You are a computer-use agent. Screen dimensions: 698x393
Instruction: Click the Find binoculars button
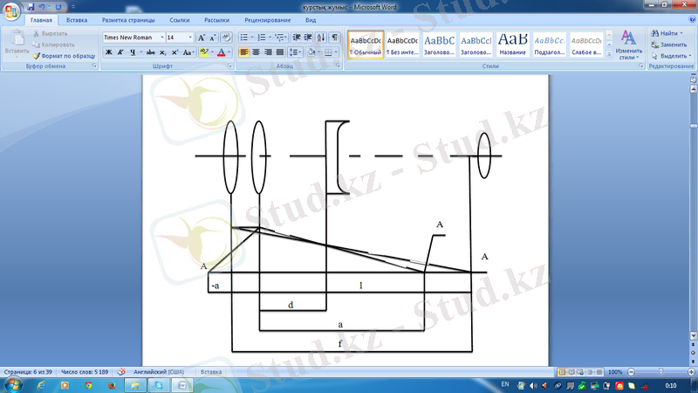click(x=667, y=33)
